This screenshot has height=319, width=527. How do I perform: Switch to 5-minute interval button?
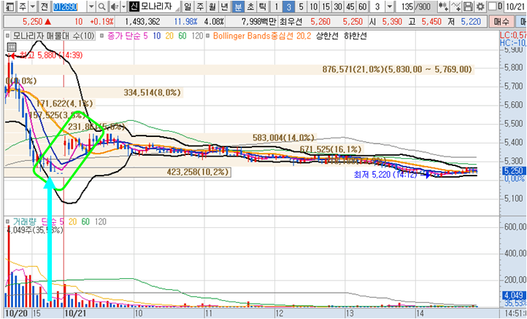(x=301, y=7)
